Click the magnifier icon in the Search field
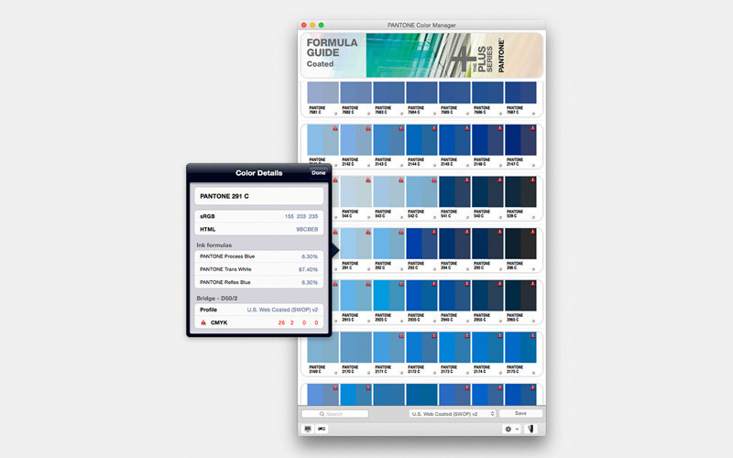 pyautogui.click(x=322, y=414)
